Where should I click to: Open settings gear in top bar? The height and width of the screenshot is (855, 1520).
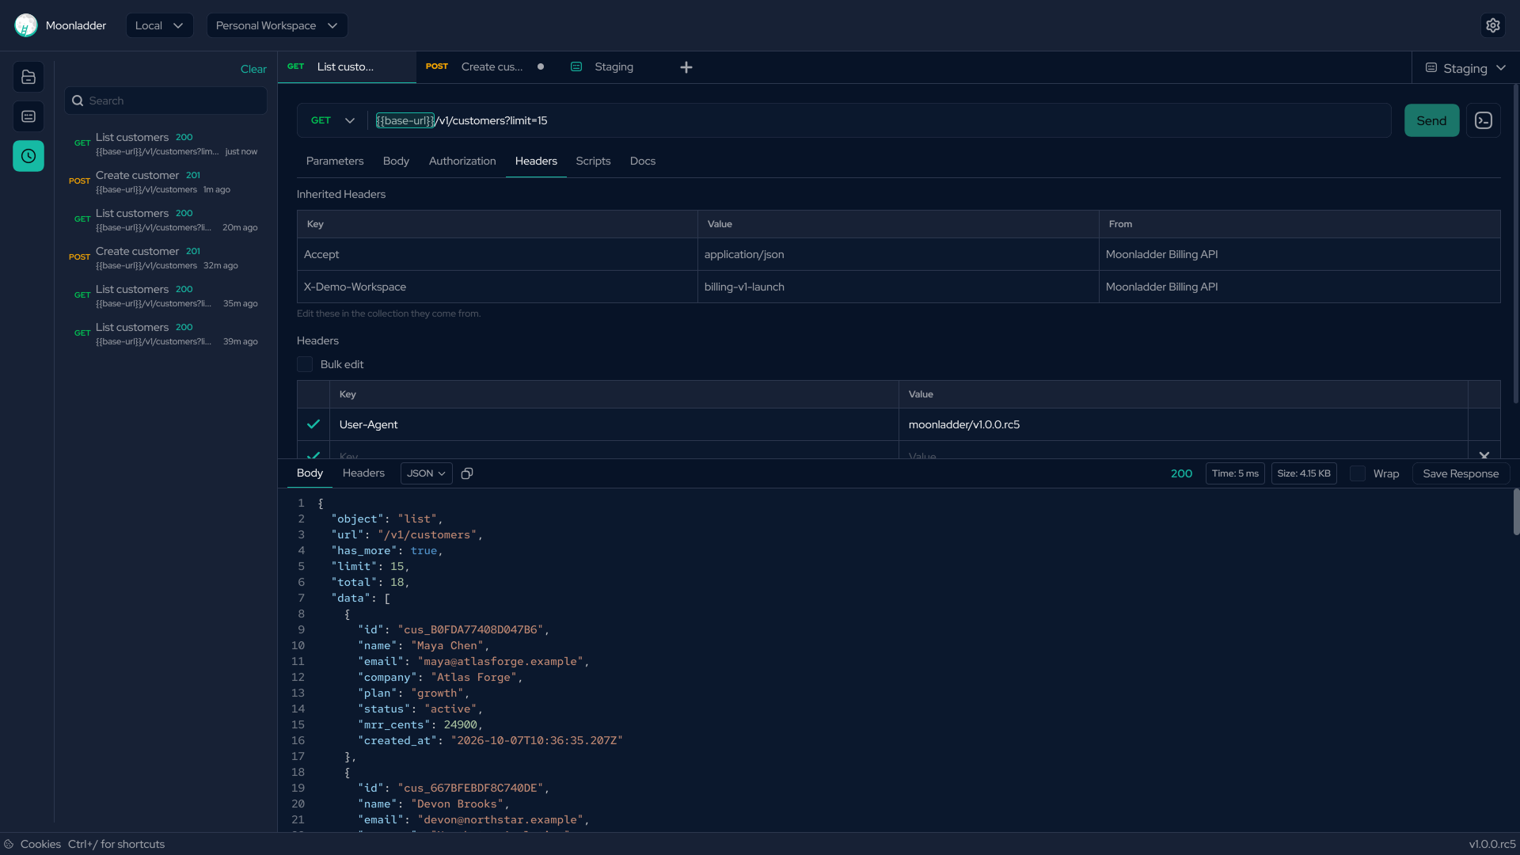pyautogui.click(x=1492, y=25)
